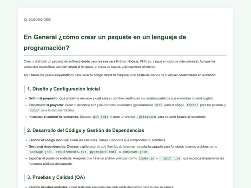The image size is (251, 188).
Task: Click the code snippet '.gitignore'
Action: click(146, 117)
